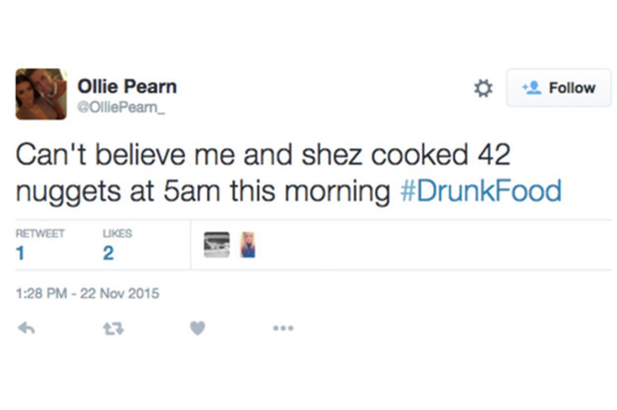View the retweet count number 1
Viewport: 617px width, 410px height.
[x=20, y=253]
